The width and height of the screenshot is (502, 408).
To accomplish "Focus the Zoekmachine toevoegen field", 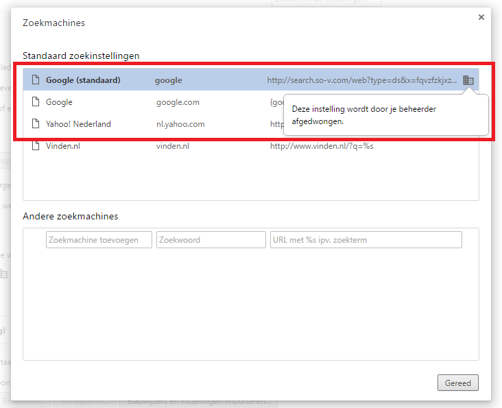I will tap(99, 240).
